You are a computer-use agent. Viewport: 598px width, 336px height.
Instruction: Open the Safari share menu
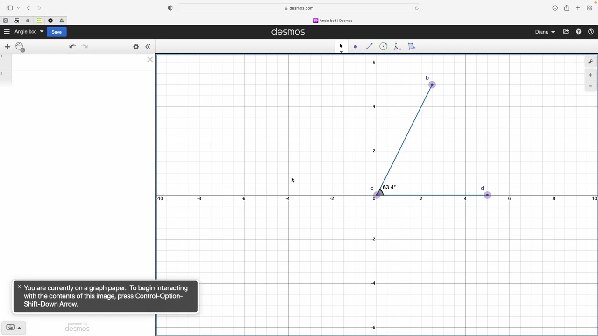click(567, 8)
